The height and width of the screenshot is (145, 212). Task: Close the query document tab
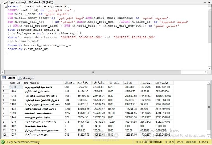[209, 2]
